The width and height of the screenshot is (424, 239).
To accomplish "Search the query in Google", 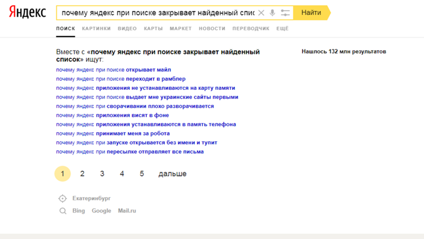I will (x=101, y=211).
